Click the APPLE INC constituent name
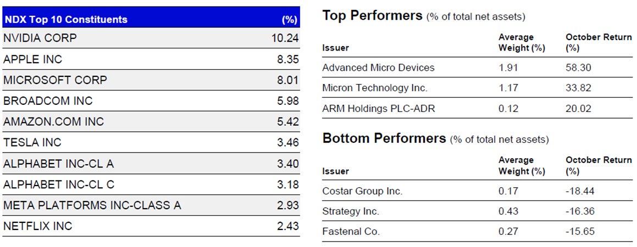 point(33,59)
